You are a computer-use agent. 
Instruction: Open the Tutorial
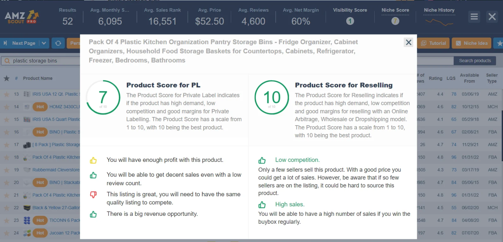pyautogui.click(x=433, y=43)
